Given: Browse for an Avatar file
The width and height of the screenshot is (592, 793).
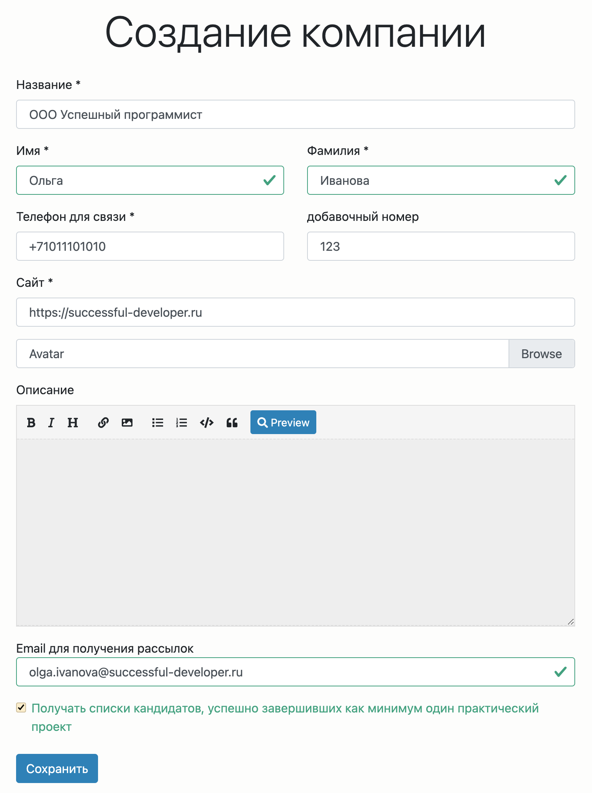Looking at the screenshot, I should (541, 354).
